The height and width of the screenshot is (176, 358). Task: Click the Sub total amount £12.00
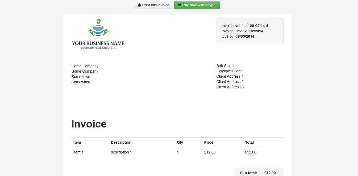(270, 173)
